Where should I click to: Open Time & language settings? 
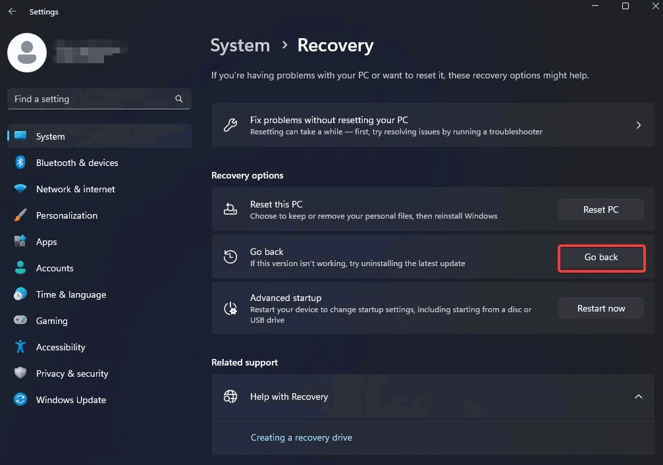pyautogui.click(x=99, y=294)
